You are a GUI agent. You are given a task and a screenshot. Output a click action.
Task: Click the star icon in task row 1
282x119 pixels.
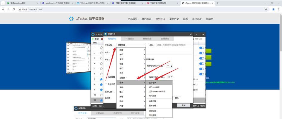coord(101,48)
